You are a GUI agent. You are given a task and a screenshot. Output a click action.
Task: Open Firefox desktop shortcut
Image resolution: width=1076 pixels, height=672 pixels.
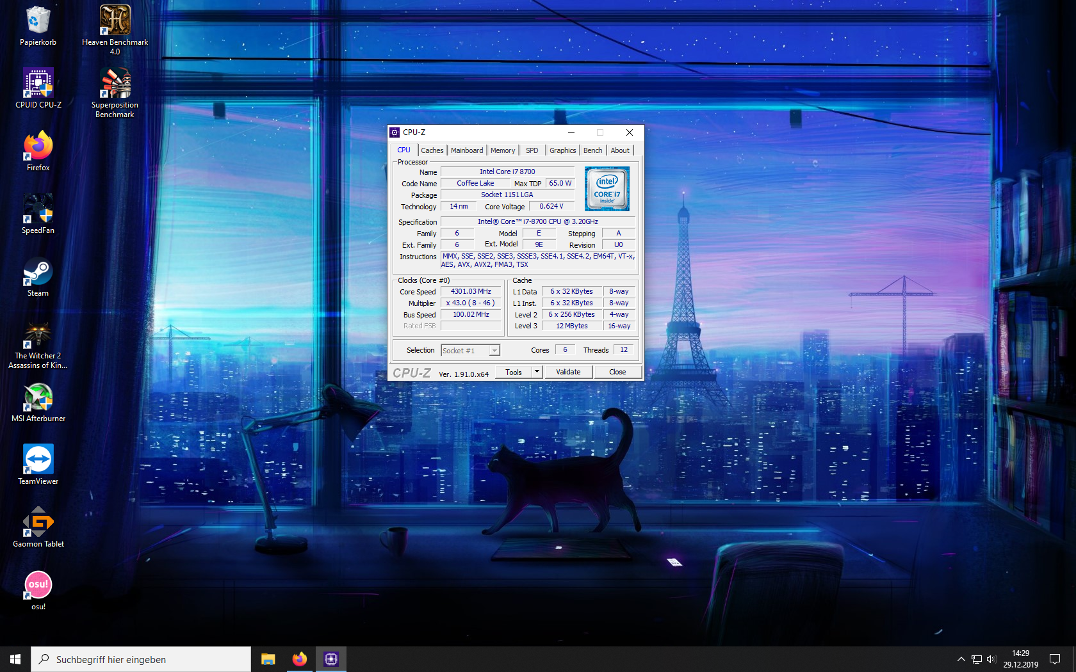click(x=38, y=151)
